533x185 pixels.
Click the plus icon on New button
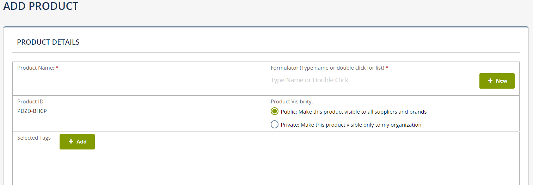[x=490, y=81]
